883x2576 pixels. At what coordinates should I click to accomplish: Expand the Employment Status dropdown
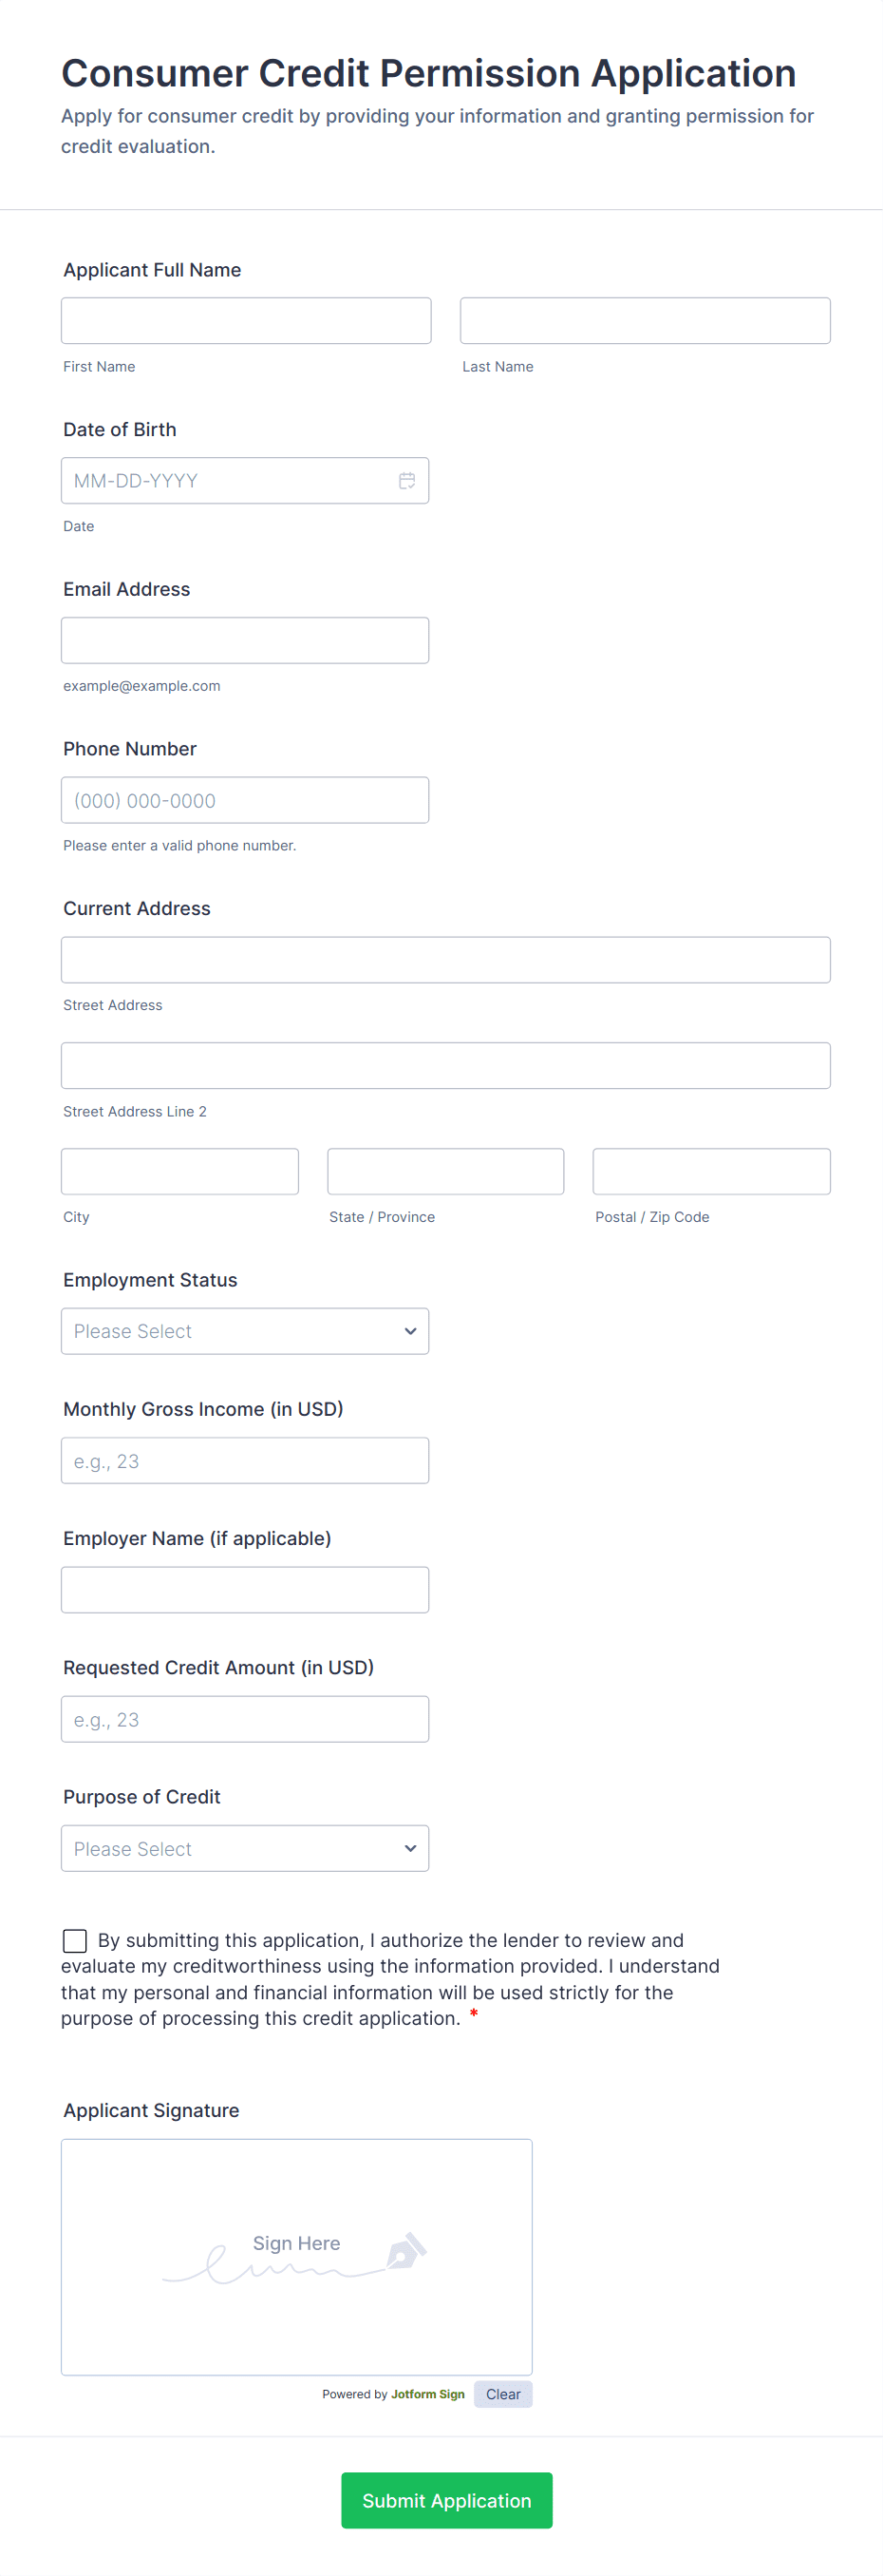245,1331
